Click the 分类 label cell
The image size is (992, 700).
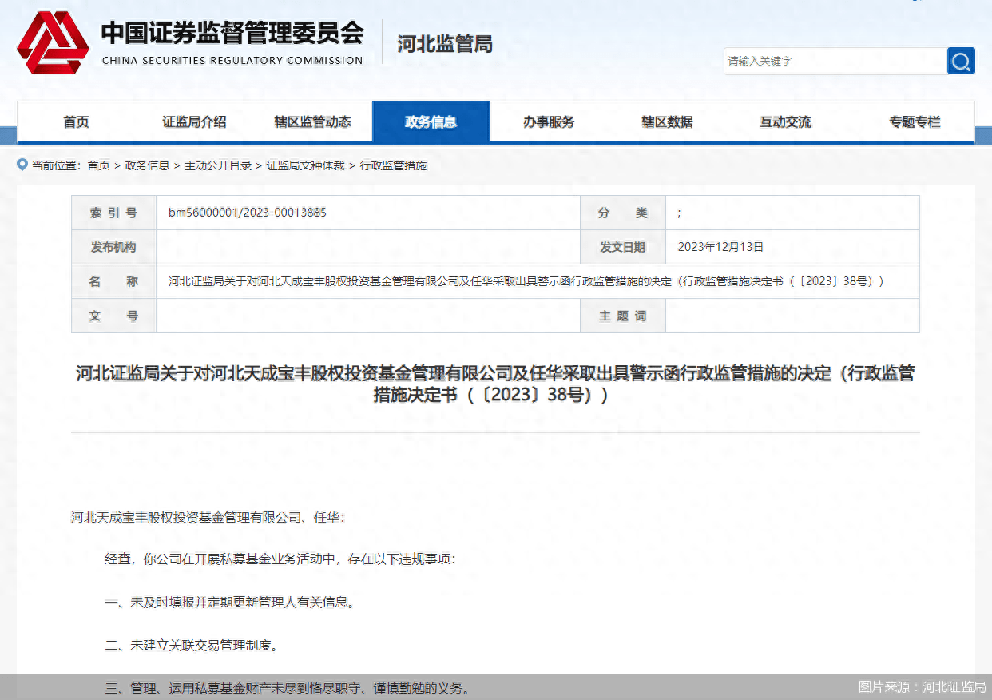tap(623, 213)
